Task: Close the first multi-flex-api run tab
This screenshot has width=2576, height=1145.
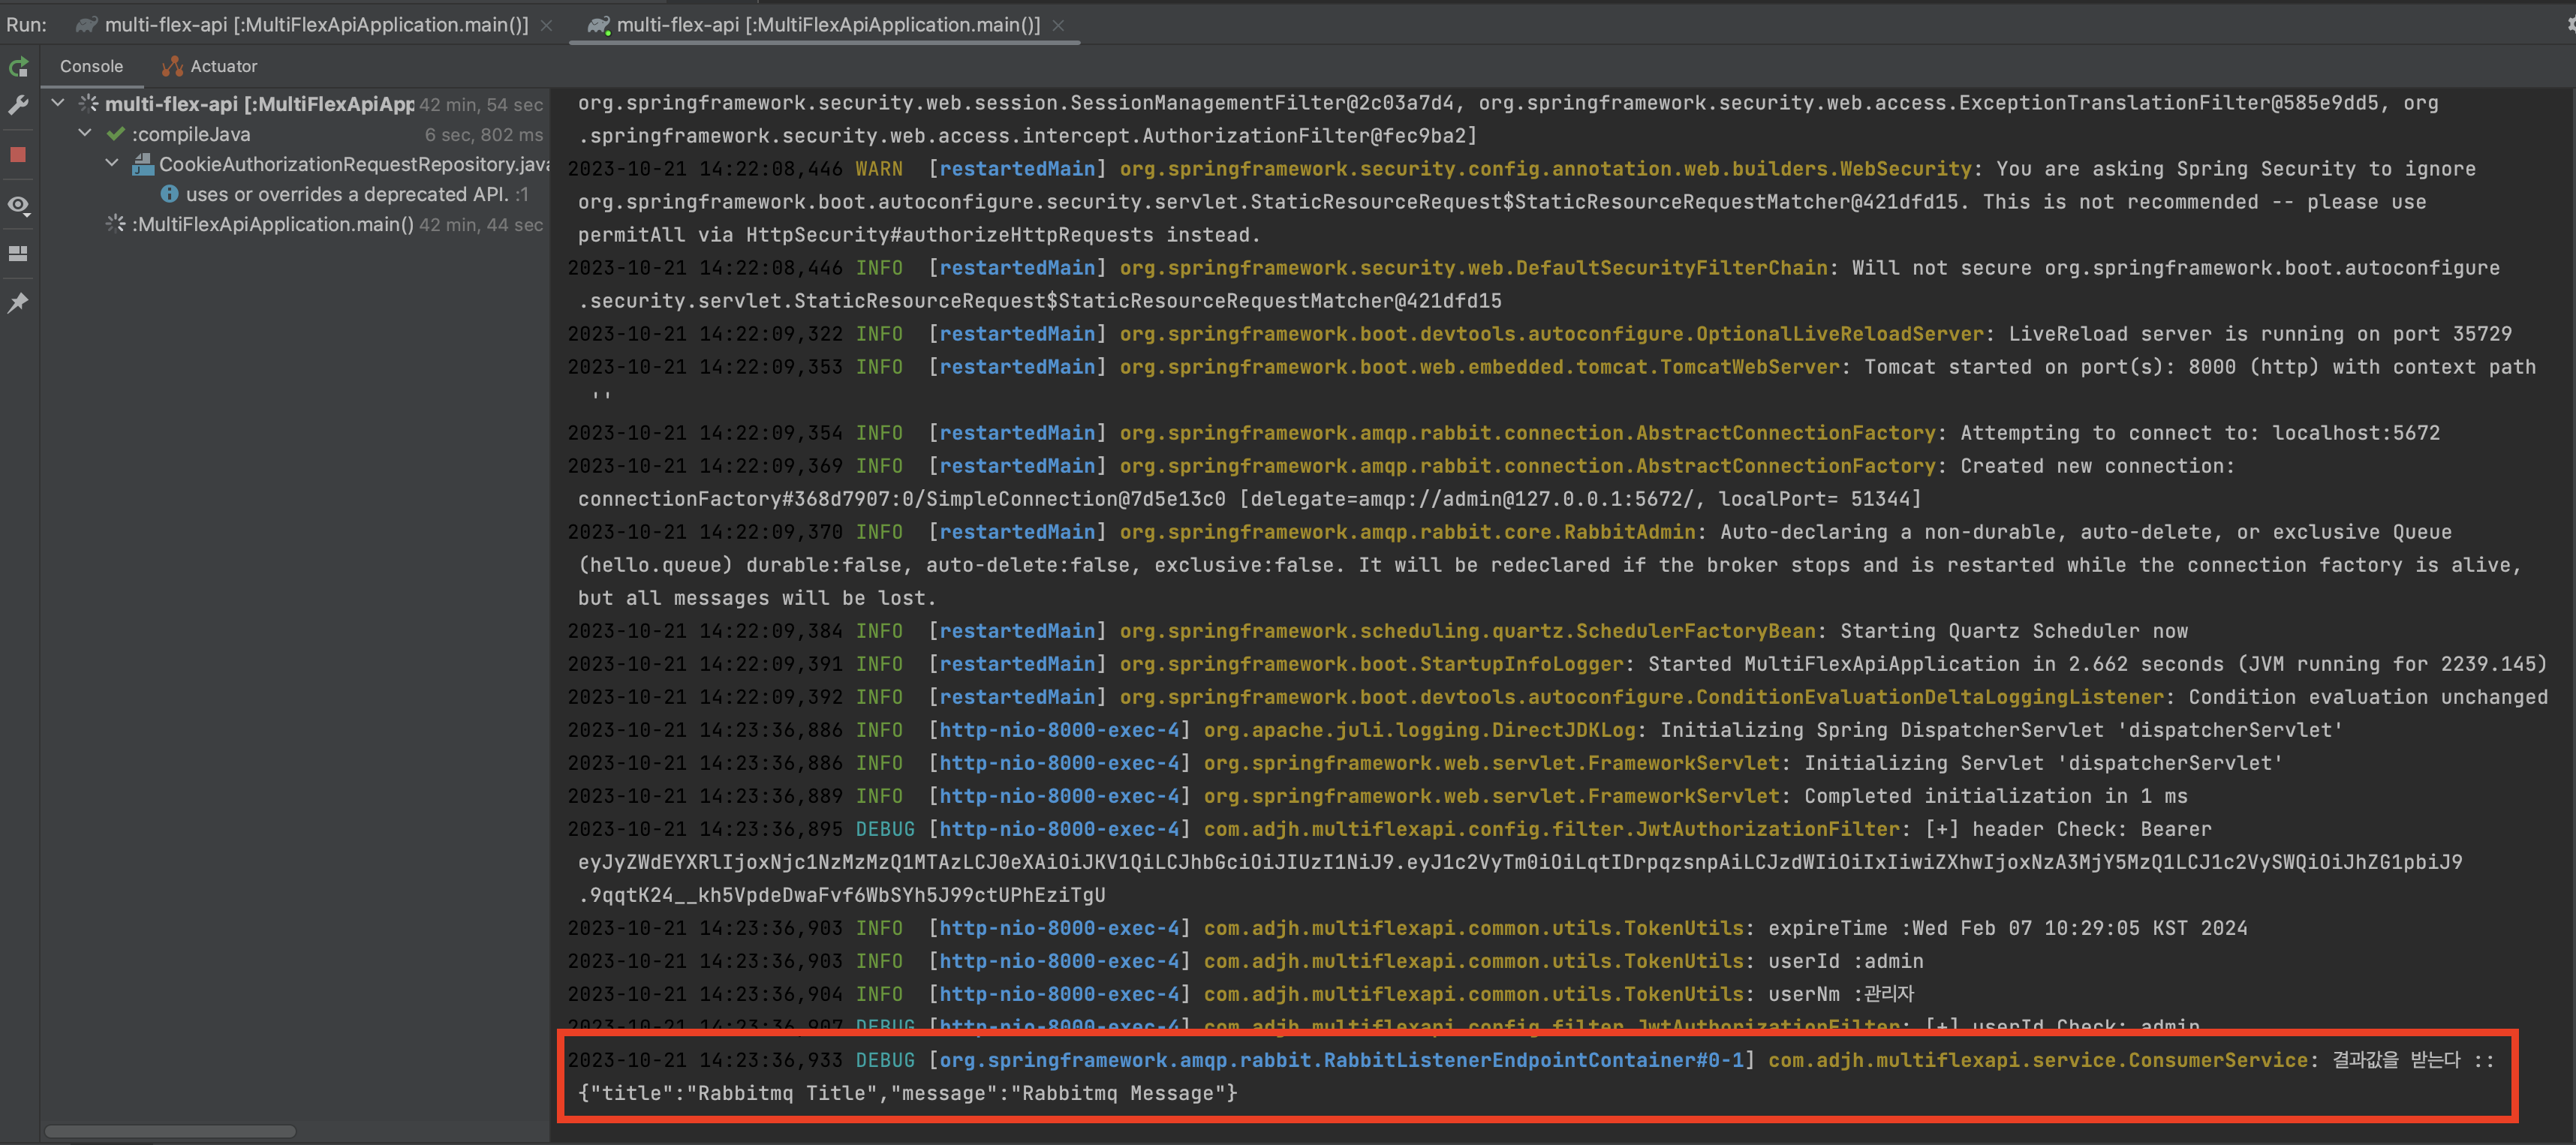Action: coord(546,25)
